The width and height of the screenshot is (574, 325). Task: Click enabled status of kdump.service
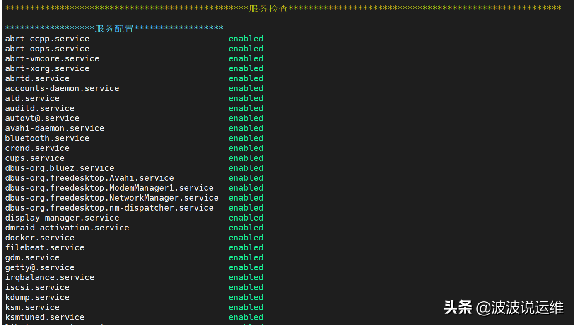[x=246, y=297]
